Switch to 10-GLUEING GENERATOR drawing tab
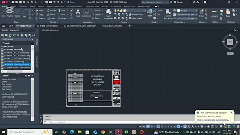 tap(112, 26)
